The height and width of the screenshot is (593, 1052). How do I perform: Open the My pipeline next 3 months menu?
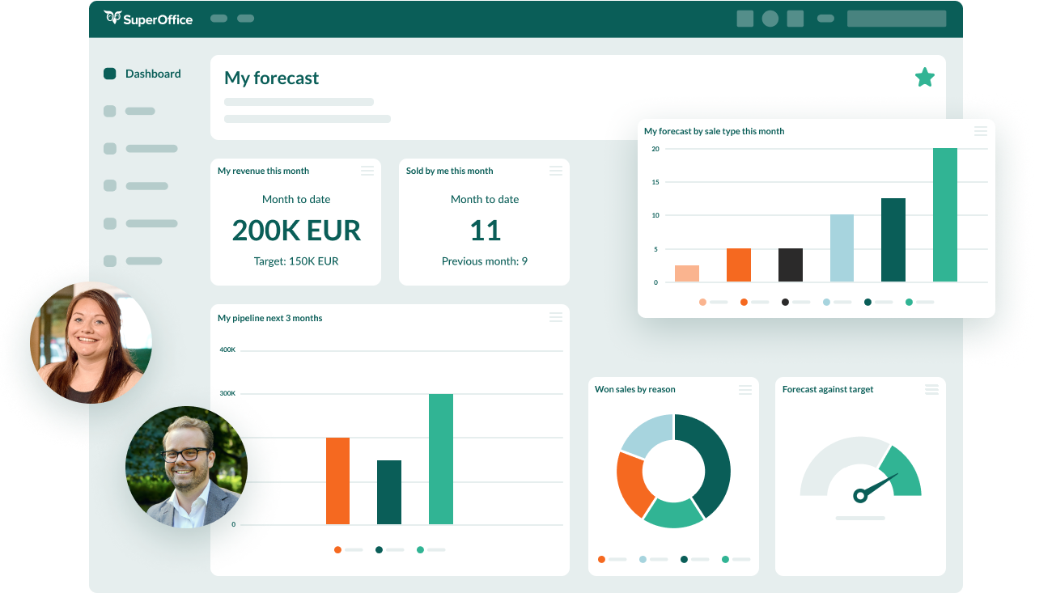556,317
